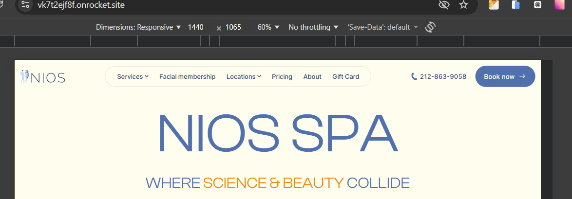Viewport: 572px width, 199px height.
Task: Click the rotate device orientation icon
Action: (430, 27)
